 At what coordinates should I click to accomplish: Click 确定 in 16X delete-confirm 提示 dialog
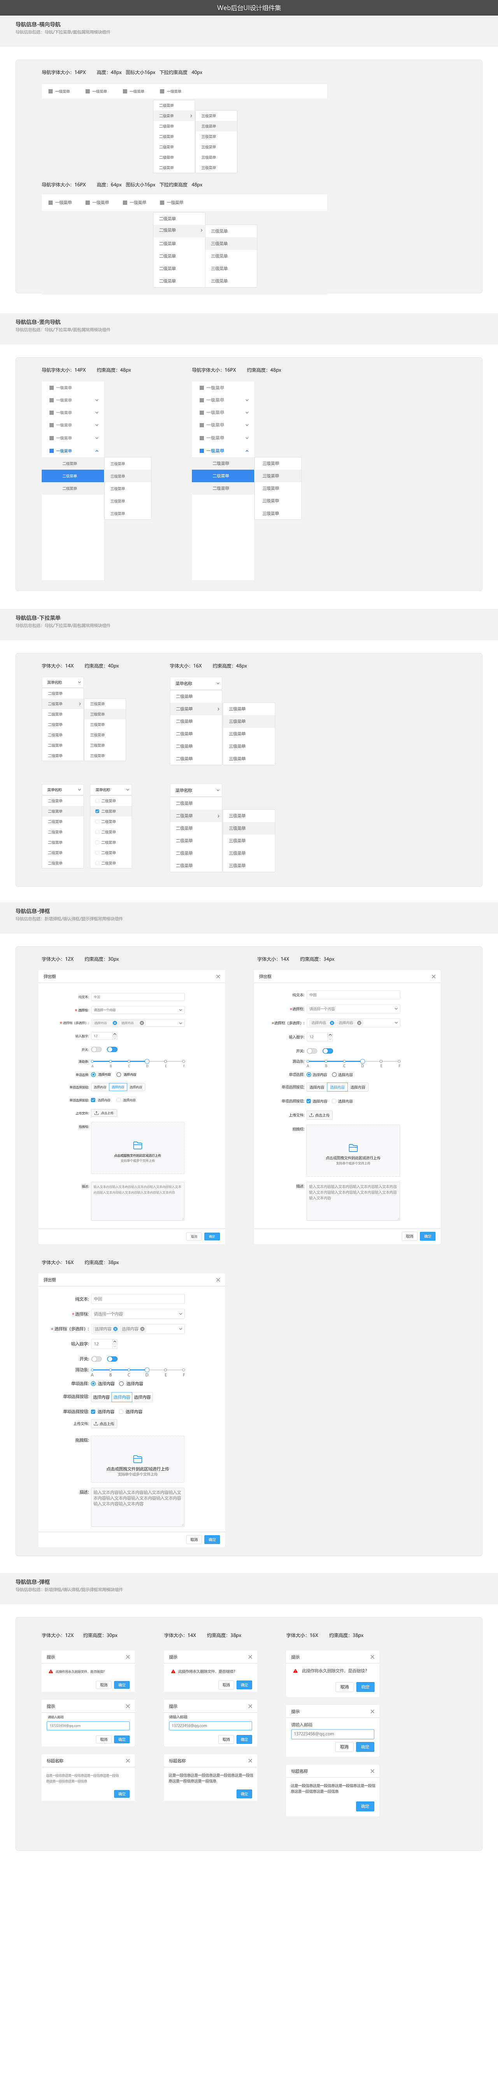tap(365, 1686)
